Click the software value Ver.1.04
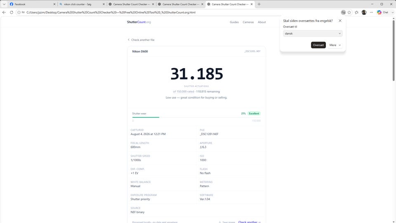 [x=205, y=199]
